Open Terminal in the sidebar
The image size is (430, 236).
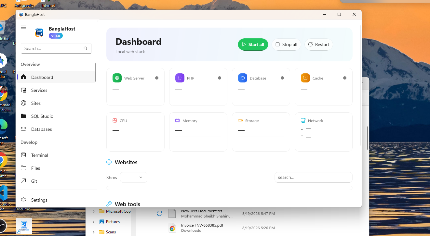pos(56,155)
